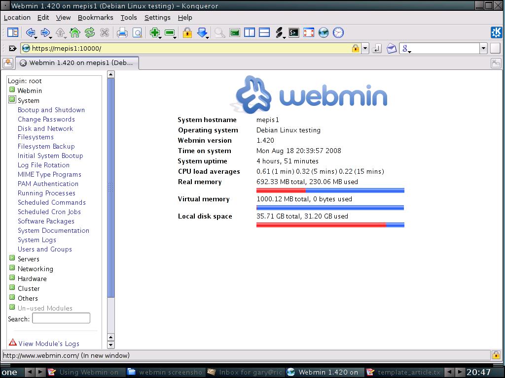Split view top/bottom icon
This screenshot has width=505, height=378.
(264, 32)
